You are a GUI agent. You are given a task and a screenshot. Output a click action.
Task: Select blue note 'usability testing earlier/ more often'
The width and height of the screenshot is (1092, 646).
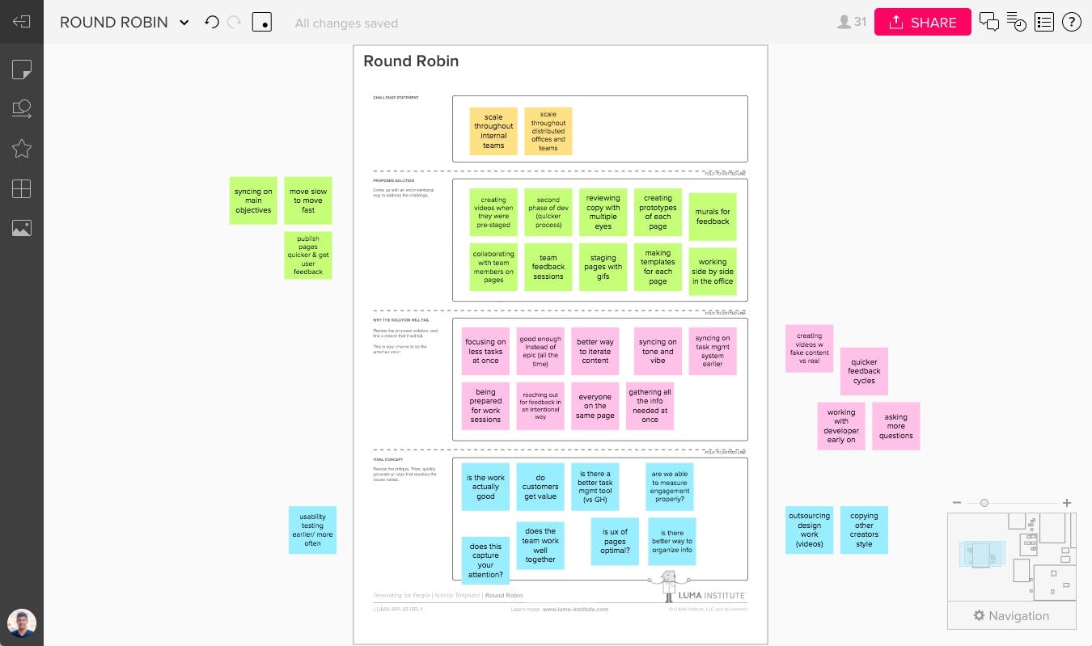pyautogui.click(x=312, y=530)
